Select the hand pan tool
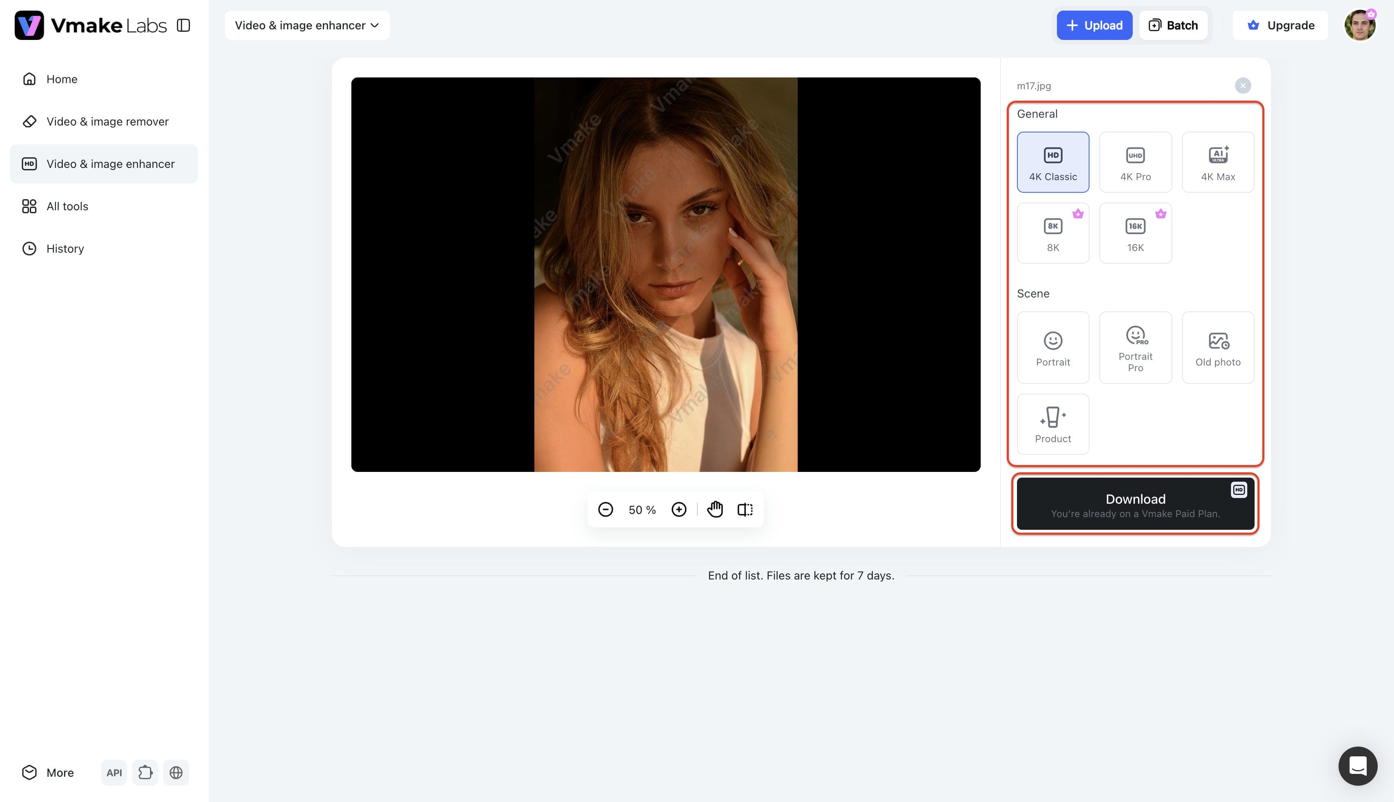The height and width of the screenshot is (802, 1394). (x=715, y=509)
